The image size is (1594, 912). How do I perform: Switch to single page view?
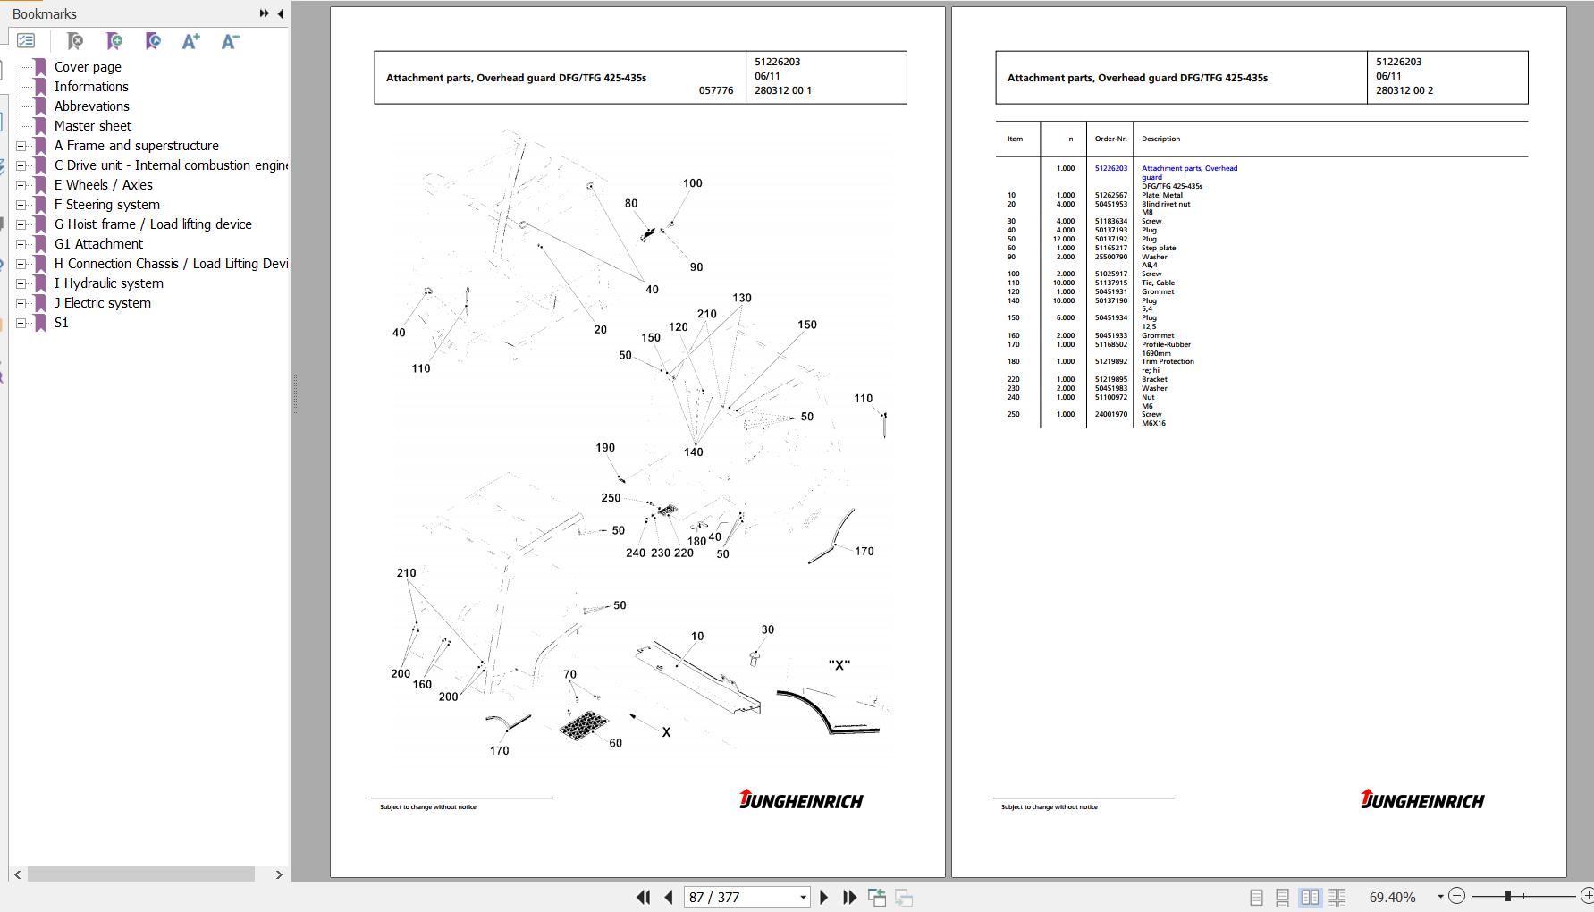[x=1256, y=897]
